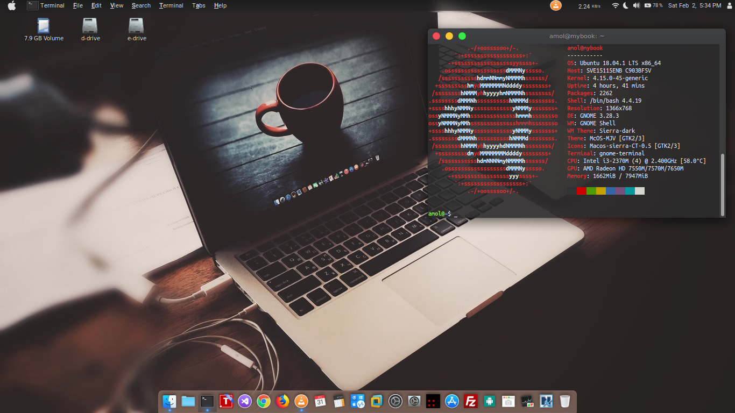Open the View menu
Image resolution: width=735 pixels, height=413 pixels.
(117, 5)
